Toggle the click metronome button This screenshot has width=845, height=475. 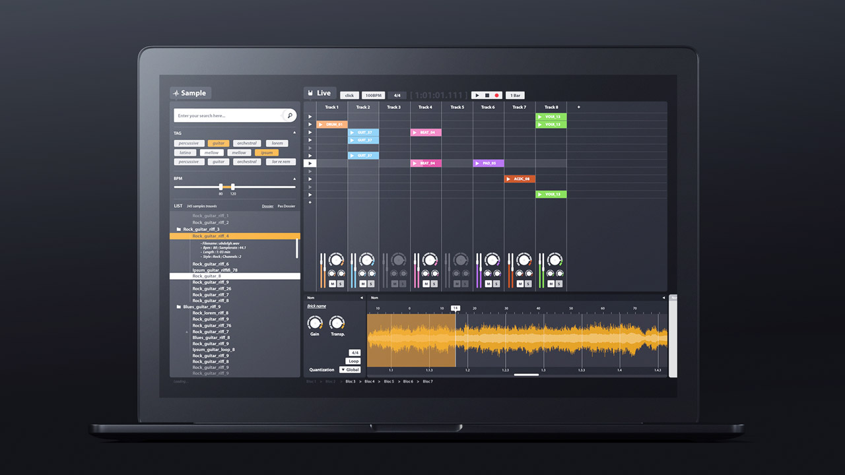pyautogui.click(x=349, y=96)
